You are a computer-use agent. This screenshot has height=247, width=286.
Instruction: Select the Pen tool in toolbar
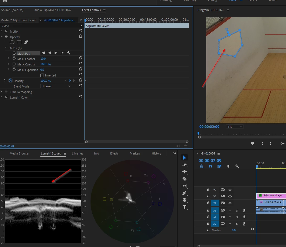pyautogui.click(x=184, y=193)
